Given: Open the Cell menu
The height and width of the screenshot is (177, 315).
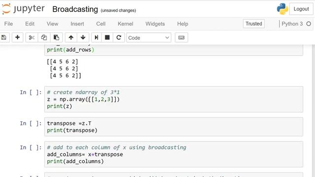Looking at the screenshot, I should [x=100, y=24].
